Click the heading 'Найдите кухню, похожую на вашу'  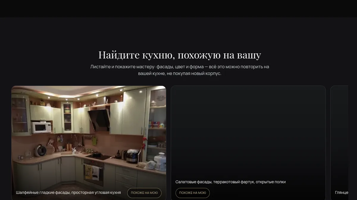[x=180, y=55]
